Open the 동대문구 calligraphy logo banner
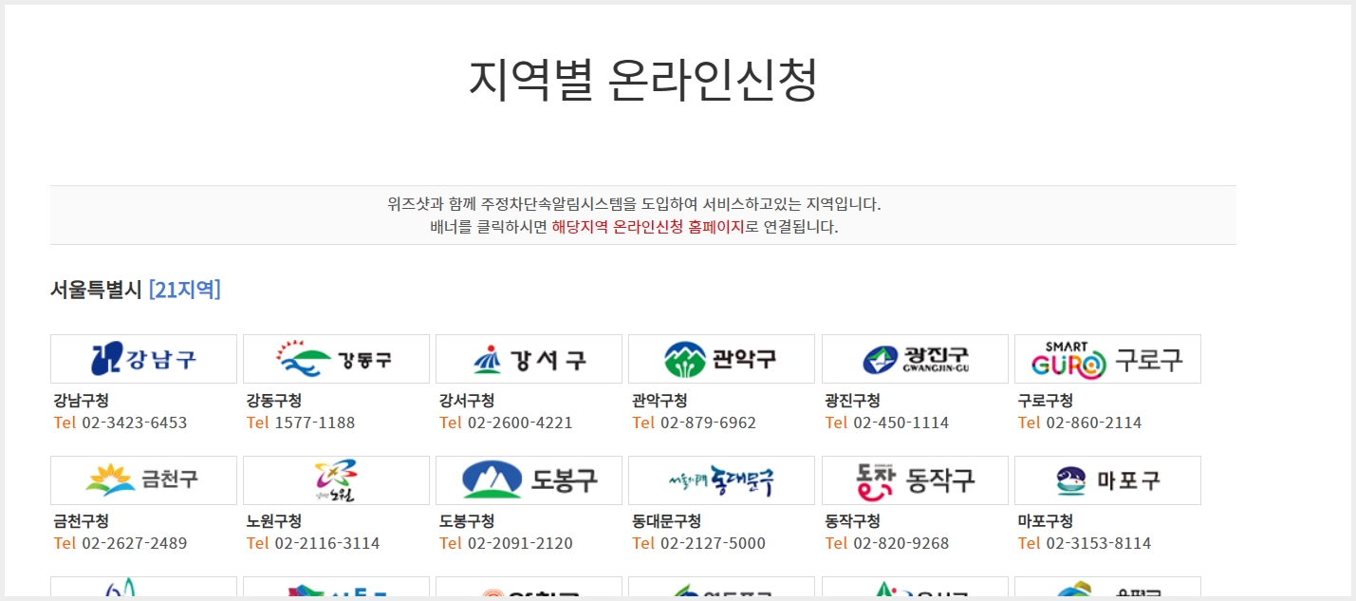Image resolution: width=1356 pixels, height=601 pixels. [721, 480]
